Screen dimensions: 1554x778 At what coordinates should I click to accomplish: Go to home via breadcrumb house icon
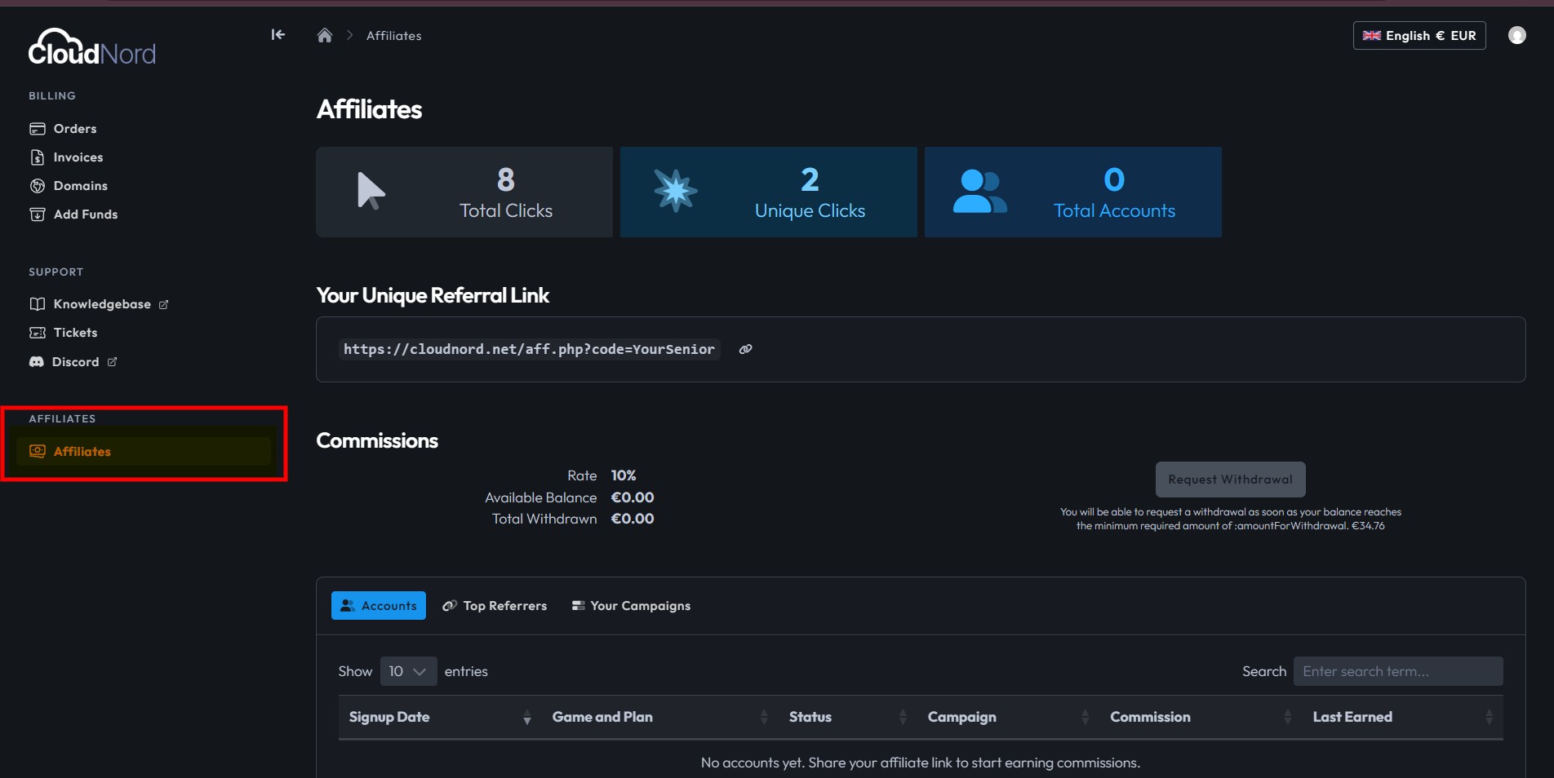[x=325, y=35]
